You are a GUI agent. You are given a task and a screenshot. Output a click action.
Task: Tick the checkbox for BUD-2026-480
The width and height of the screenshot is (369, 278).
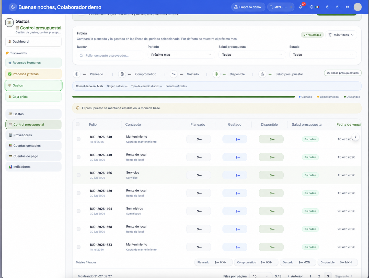[78, 193]
